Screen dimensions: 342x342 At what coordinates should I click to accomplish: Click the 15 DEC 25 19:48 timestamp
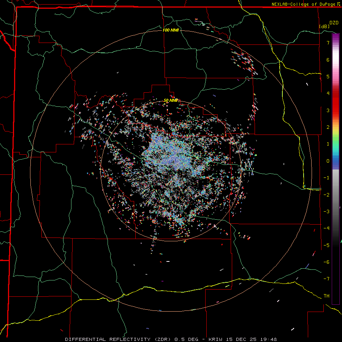251,339
